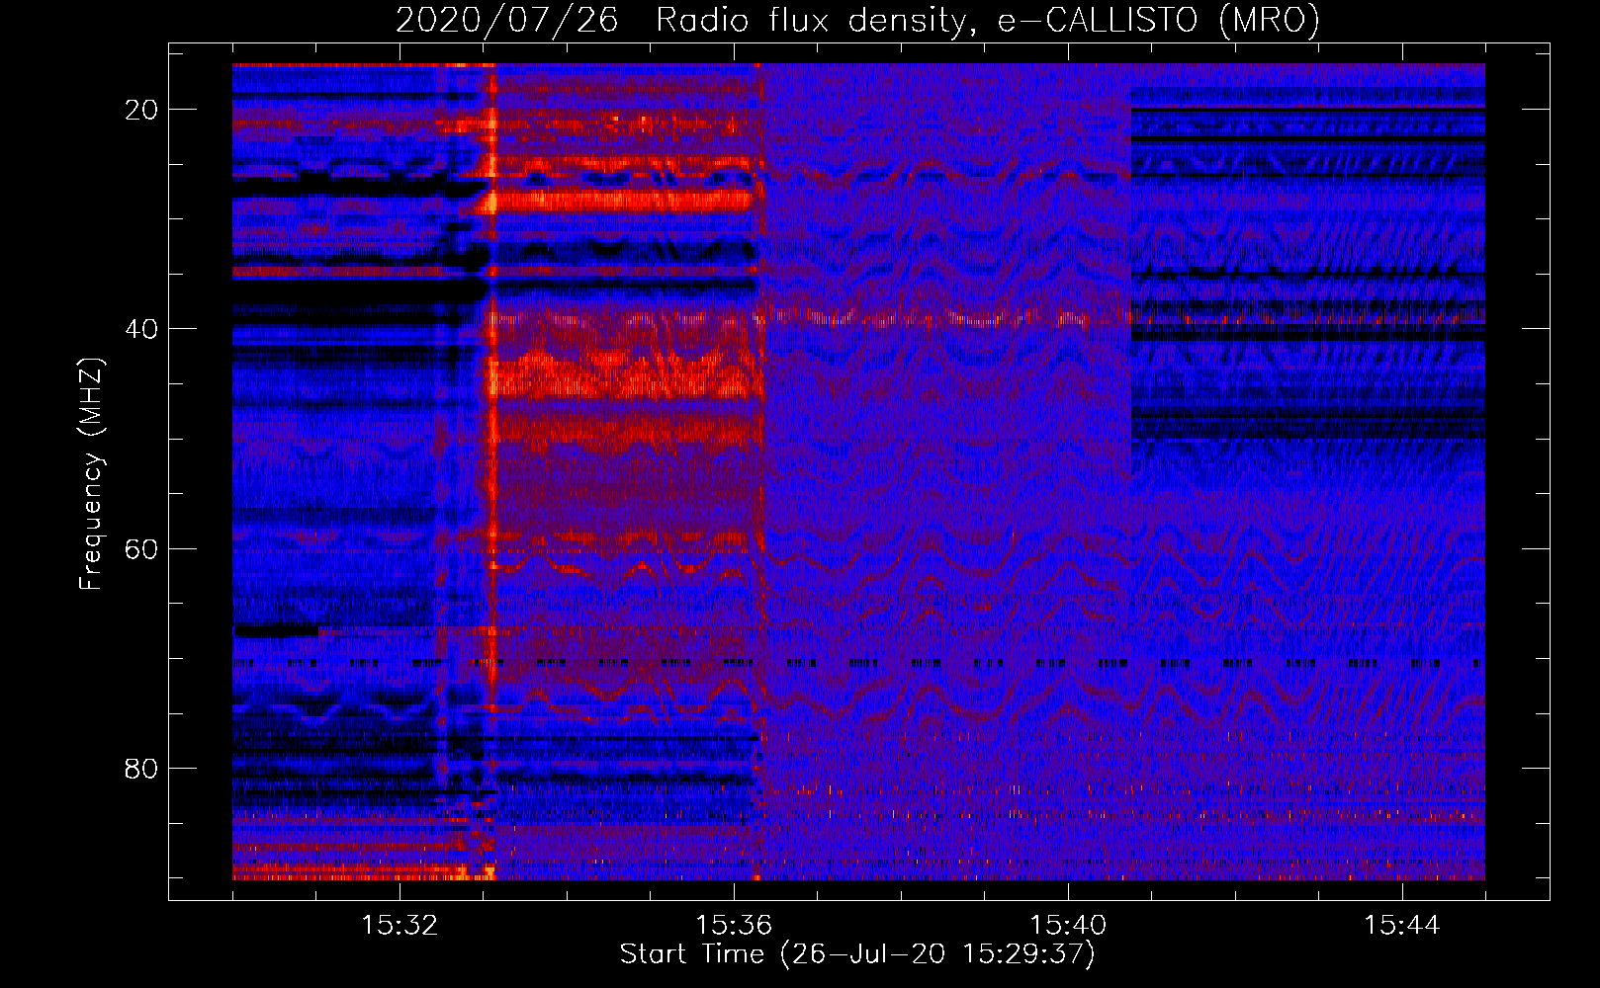Click the '15:32' time axis label

(x=400, y=926)
